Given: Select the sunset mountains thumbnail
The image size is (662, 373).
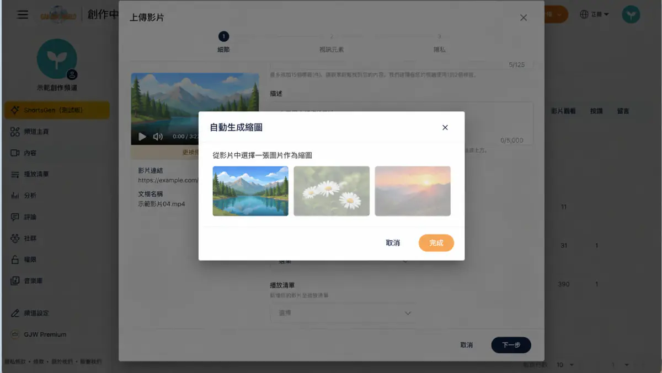Looking at the screenshot, I should (413, 191).
